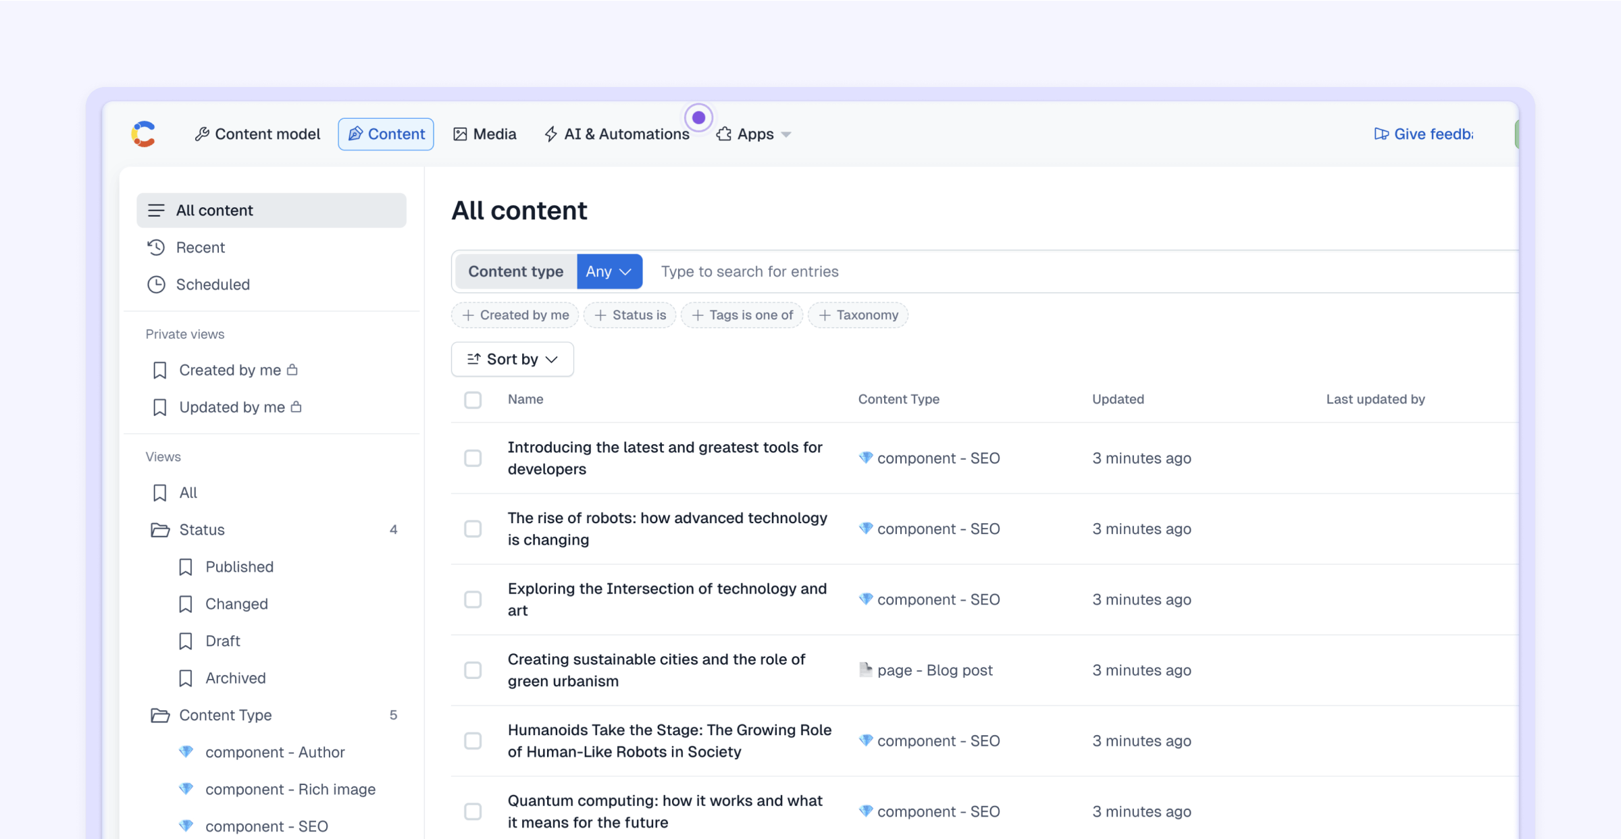The image size is (1621, 839).
Task: Click the Content Type column header
Action: pyautogui.click(x=898, y=399)
